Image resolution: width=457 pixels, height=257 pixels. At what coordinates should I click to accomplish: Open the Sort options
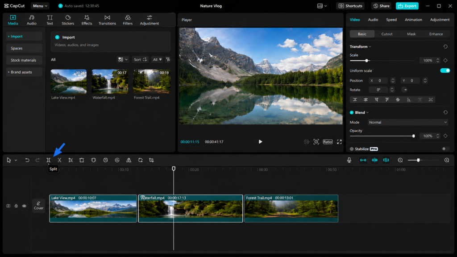[140, 59]
